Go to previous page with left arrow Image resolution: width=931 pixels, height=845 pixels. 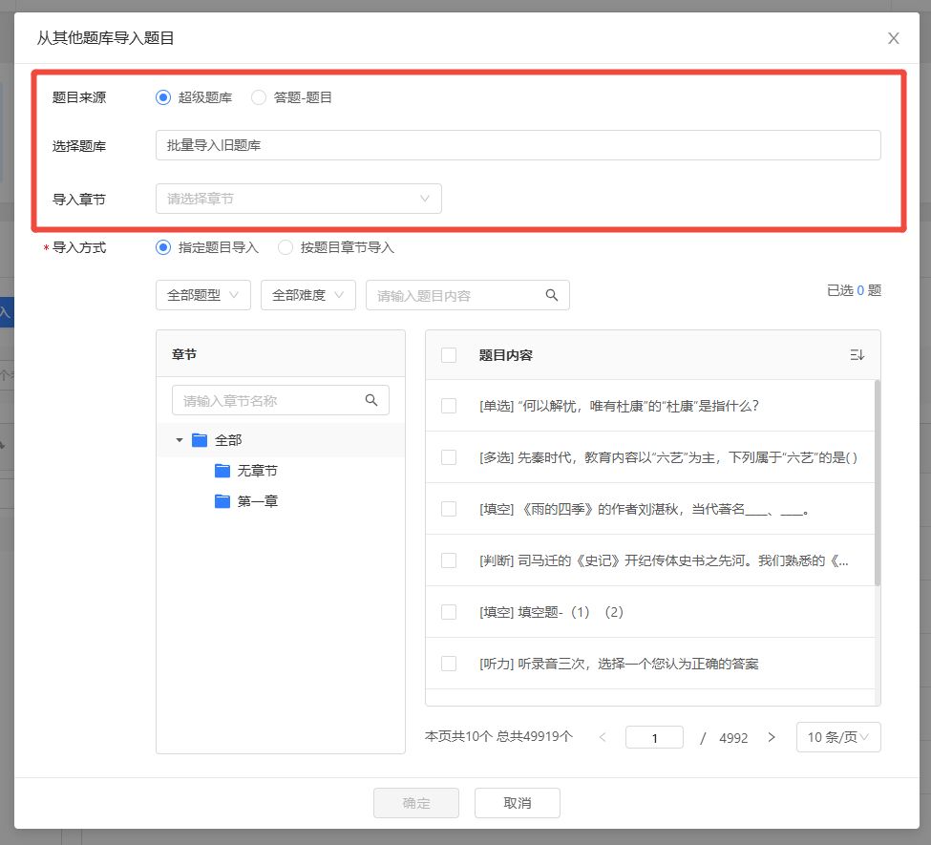(603, 738)
